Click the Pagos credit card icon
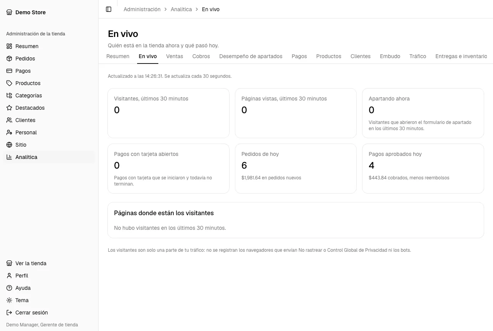Viewport: 493px width, 331px height. coord(9,71)
